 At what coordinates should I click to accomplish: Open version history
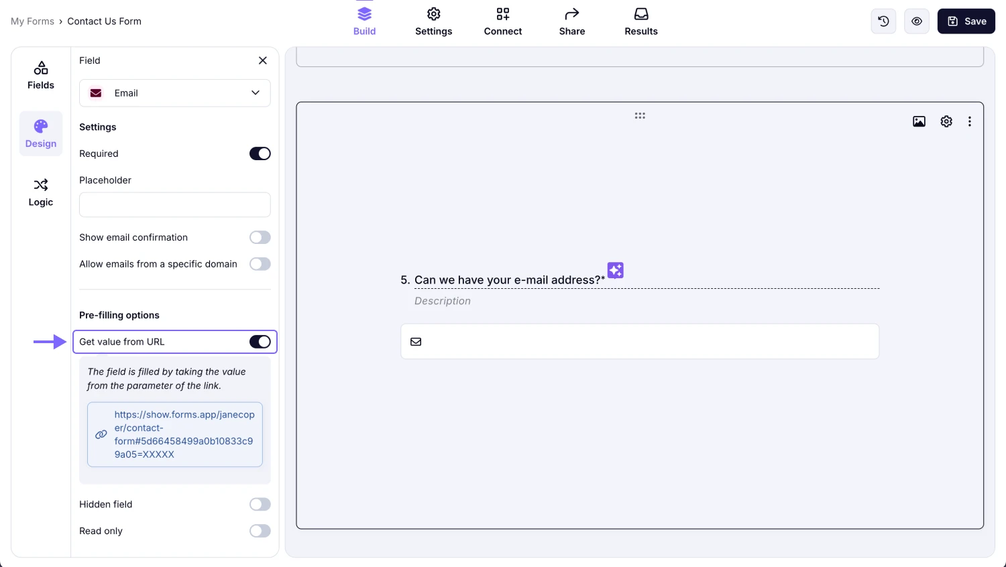[883, 21]
